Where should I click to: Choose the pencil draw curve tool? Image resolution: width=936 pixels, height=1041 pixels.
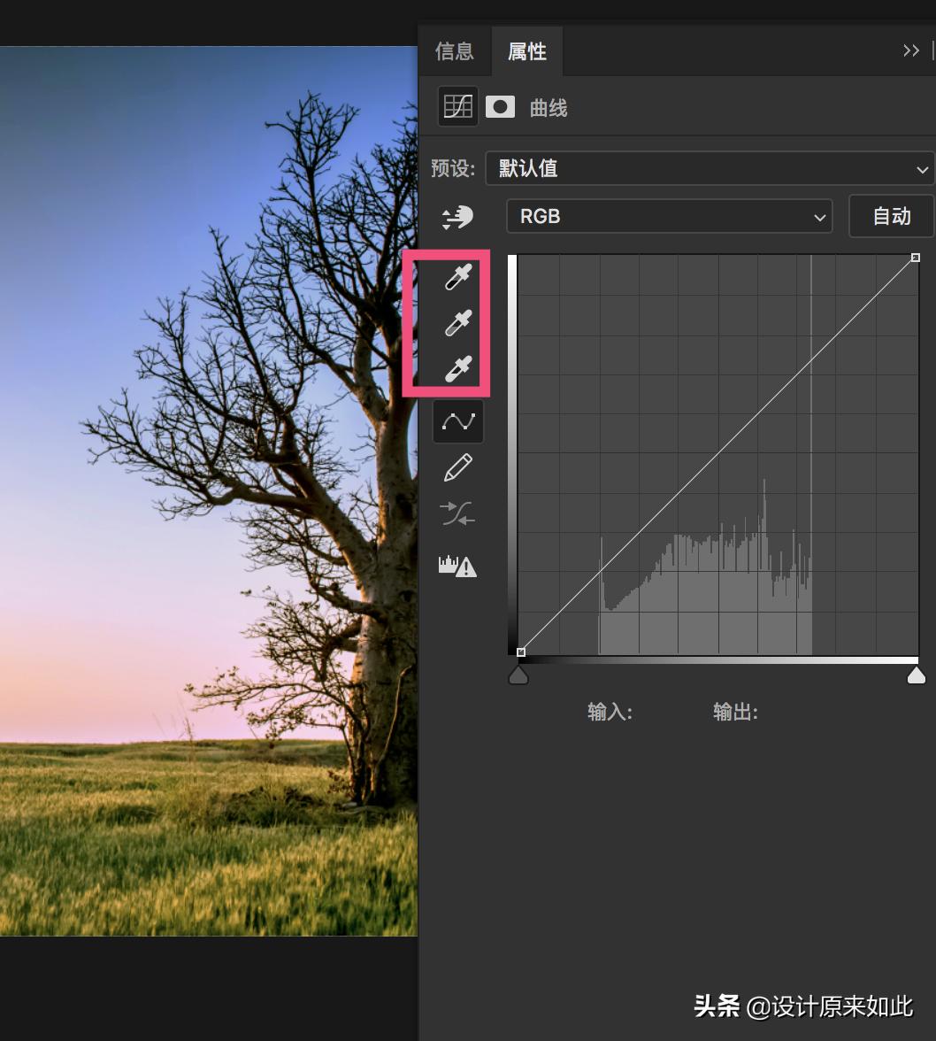click(x=458, y=467)
